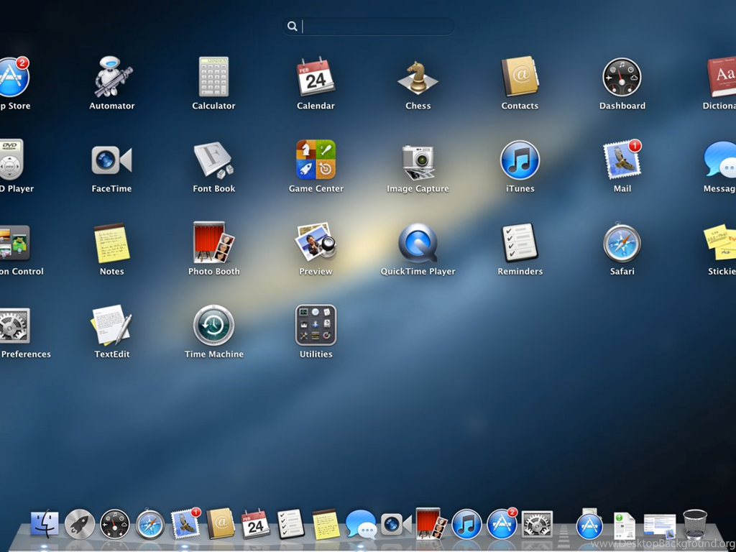Screen dimensions: 736x552
Task: Launch FaceTime from the Launchpad grid
Action: (x=111, y=160)
